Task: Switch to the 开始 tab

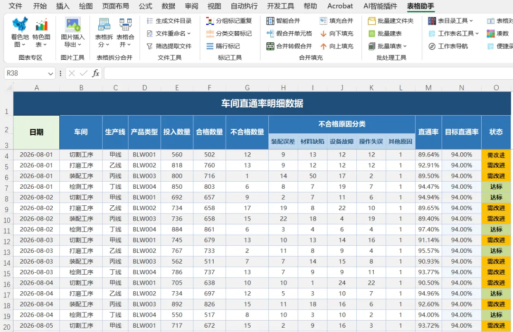Action: pyautogui.click(x=40, y=6)
